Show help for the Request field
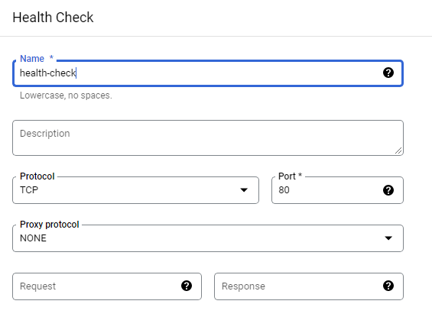Viewport: 432px width, 317px height. (187, 286)
